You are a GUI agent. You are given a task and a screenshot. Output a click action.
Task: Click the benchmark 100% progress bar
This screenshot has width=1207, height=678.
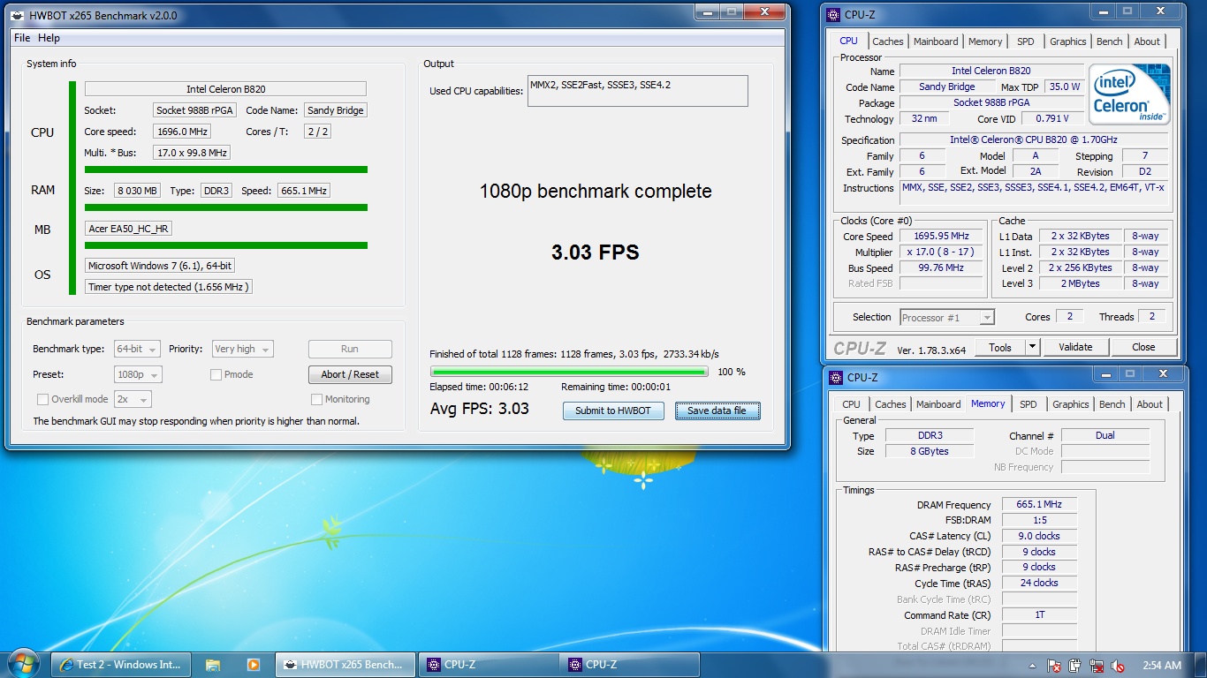pyautogui.click(x=570, y=372)
